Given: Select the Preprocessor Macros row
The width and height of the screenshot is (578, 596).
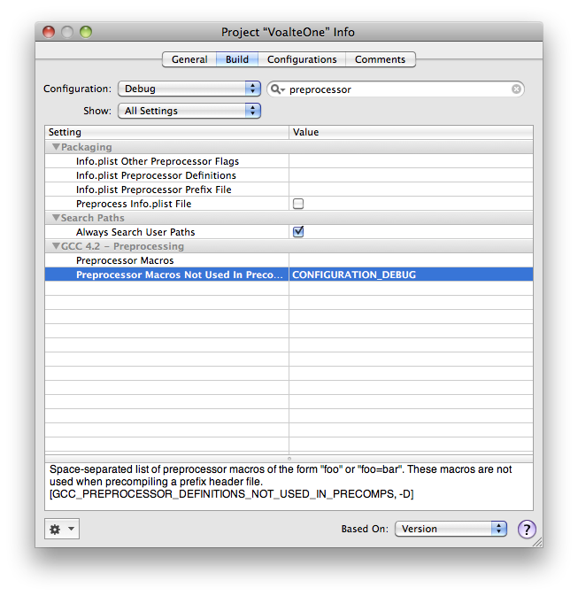Looking at the screenshot, I should click(289, 260).
